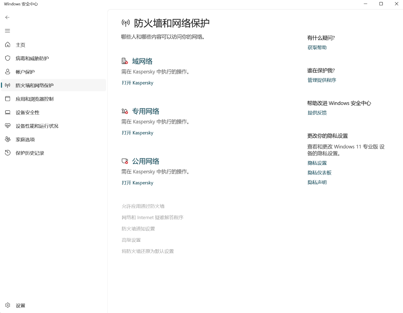Open the 公用网络 heading link
This screenshot has width=403, height=313.
click(x=146, y=161)
